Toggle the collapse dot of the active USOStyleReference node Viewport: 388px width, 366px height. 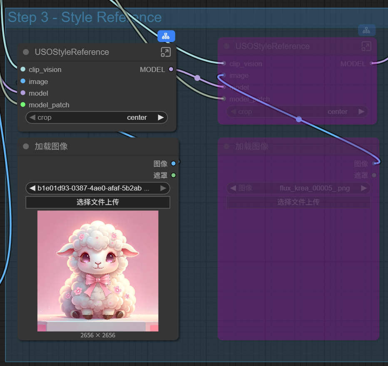tap(26, 52)
